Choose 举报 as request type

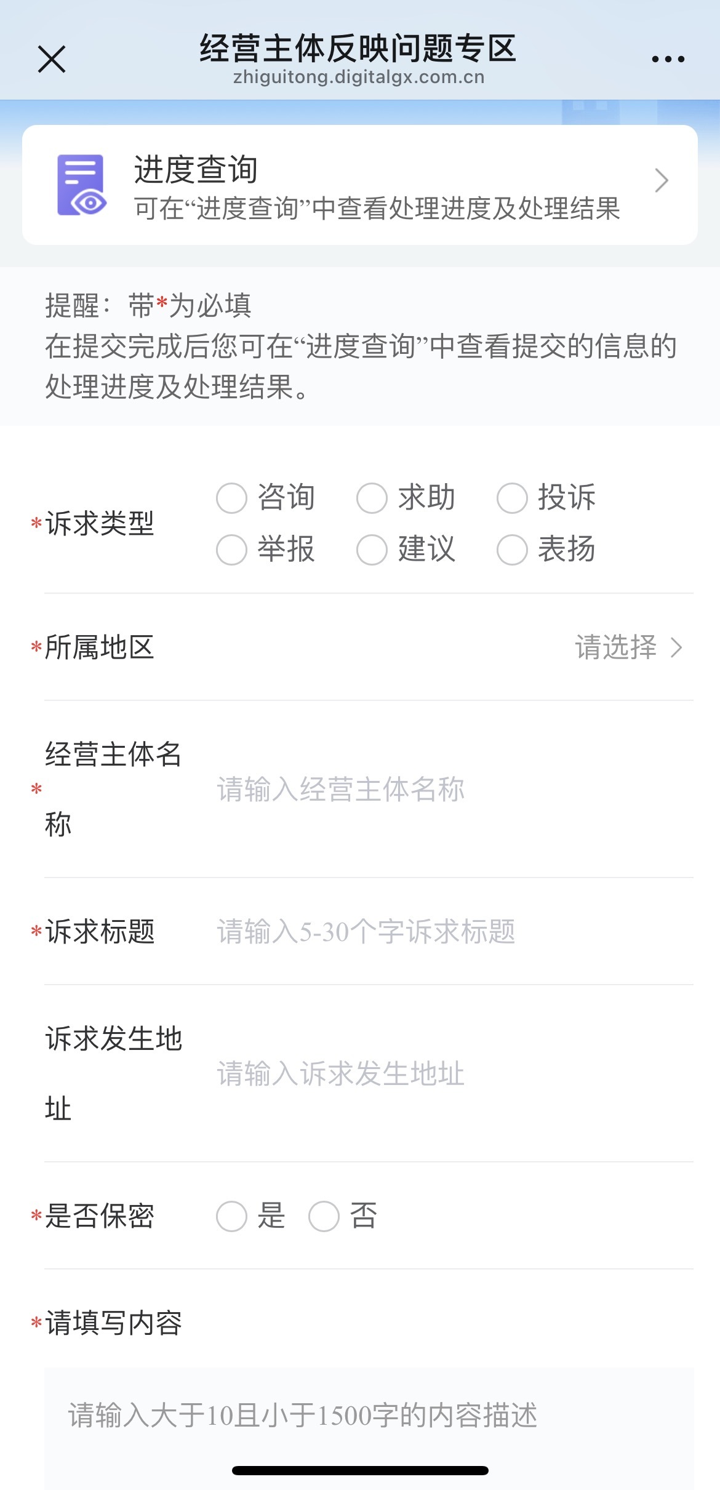[232, 550]
